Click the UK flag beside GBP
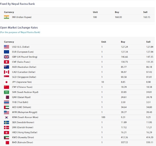This screenshot has width=156, height=146. tap(7, 57)
